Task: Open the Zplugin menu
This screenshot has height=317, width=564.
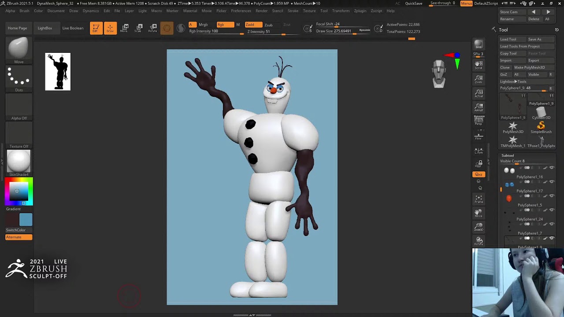Action: point(360,11)
